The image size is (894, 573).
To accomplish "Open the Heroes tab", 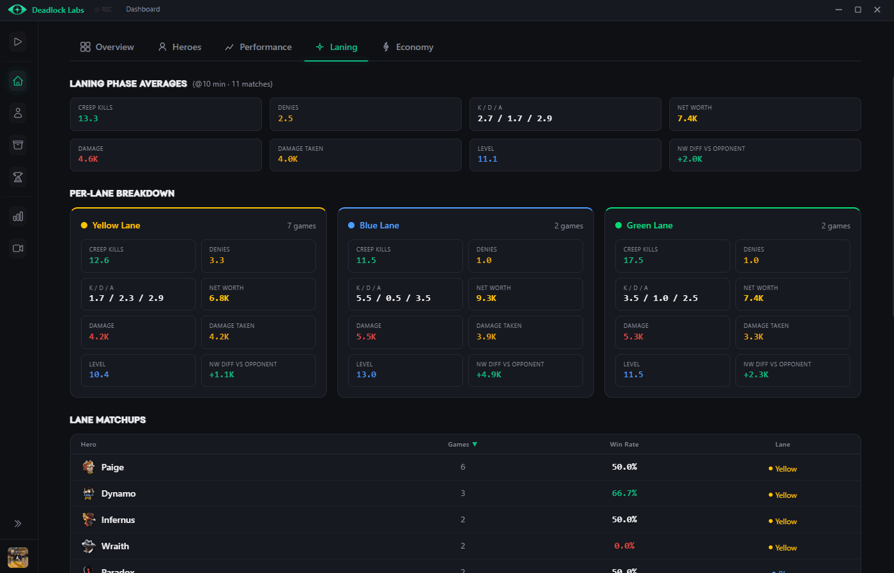I will click(x=180, y=47).
